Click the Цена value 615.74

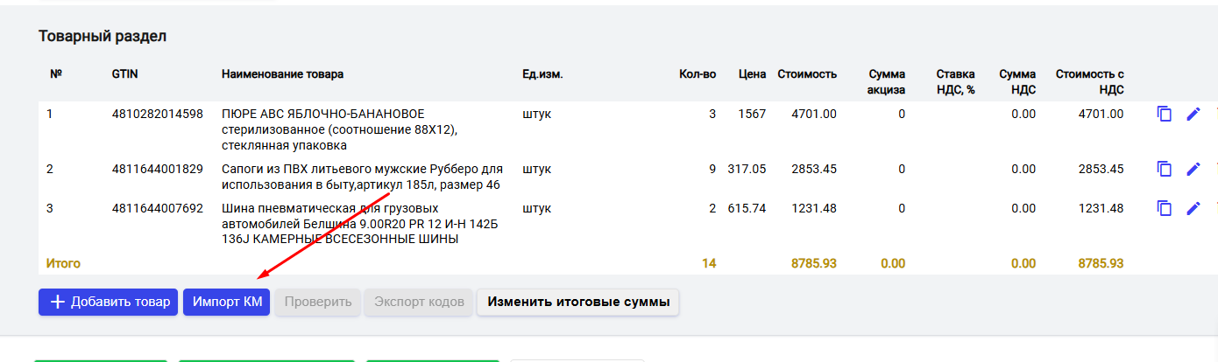747,208
